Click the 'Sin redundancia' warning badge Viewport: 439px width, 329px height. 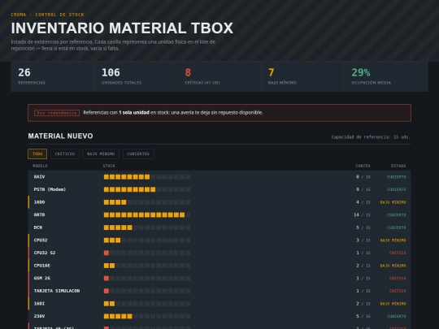coord(57,113)
